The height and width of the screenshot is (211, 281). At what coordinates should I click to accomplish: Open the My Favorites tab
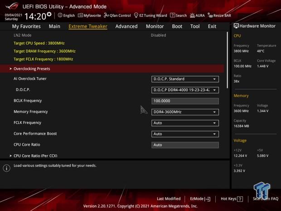click(26, 26)
